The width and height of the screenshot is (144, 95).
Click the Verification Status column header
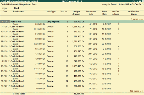click(x=134, y=13)
